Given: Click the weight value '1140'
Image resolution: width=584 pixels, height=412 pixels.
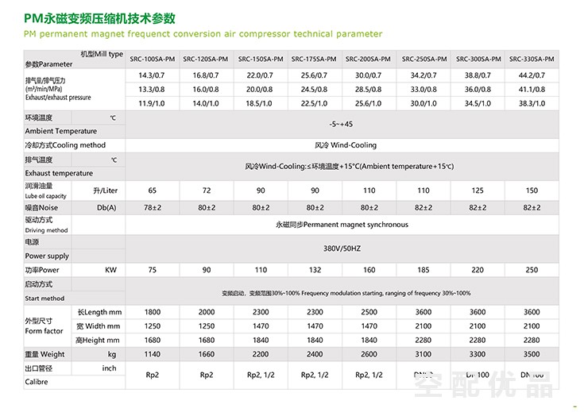Looking at the screenshot, I should click(x=153, y=354).
